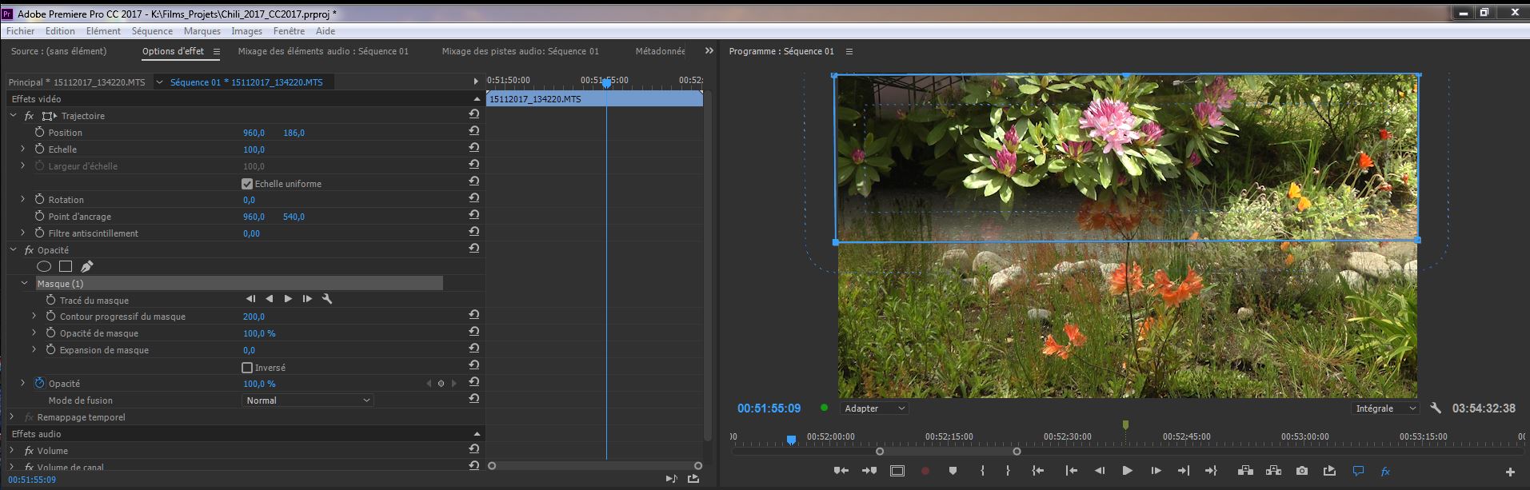Viewport: 1530px width, 490px height.
Task: Open the button editor plus icon
Action: (x=1510, y=472)
